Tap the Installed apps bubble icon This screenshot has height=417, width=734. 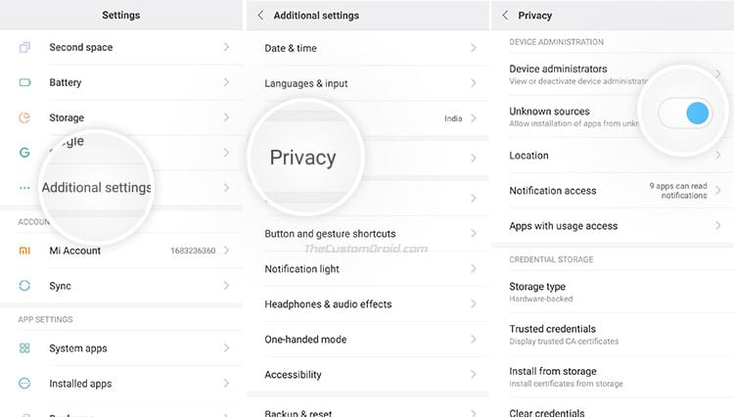click(24, 384)
